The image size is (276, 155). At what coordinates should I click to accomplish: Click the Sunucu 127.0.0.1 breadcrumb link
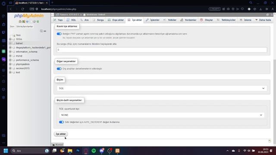point(69,15)
